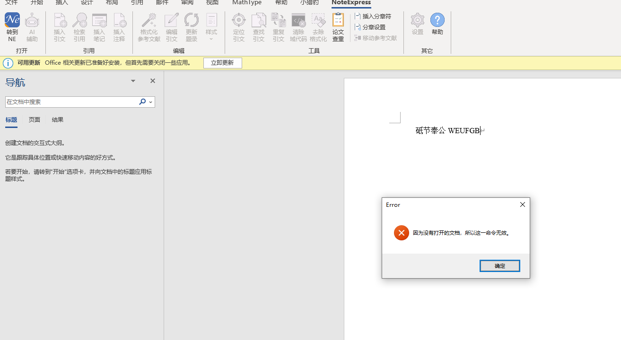621x340 pixels.
Task: Click the navigation search magnifier icon
Action: point(142,102)
